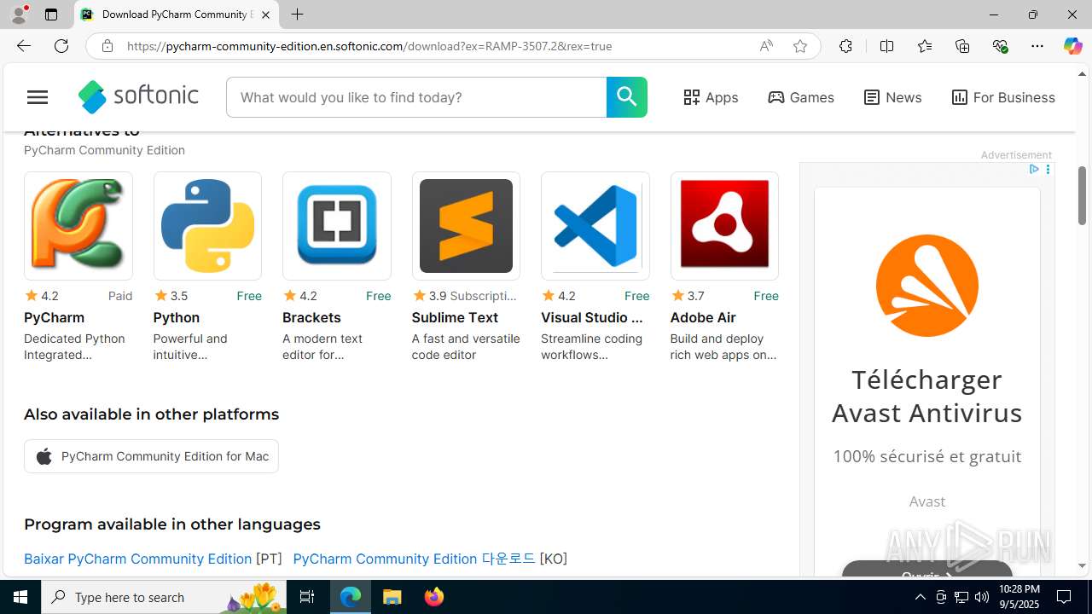Reload the page with Refresh icon
The width and height of the screenshot is (1092, 614).
(61, 46)
